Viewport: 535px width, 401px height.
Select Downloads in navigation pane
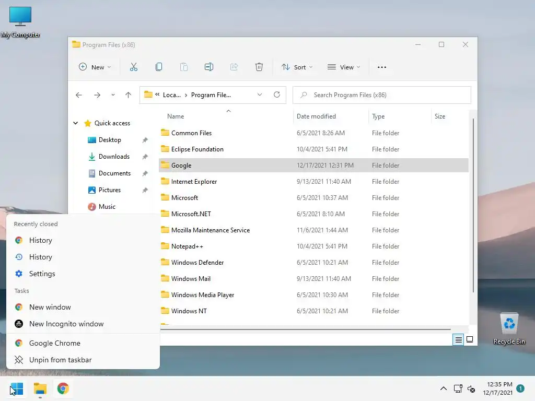[x=114, y=157]
